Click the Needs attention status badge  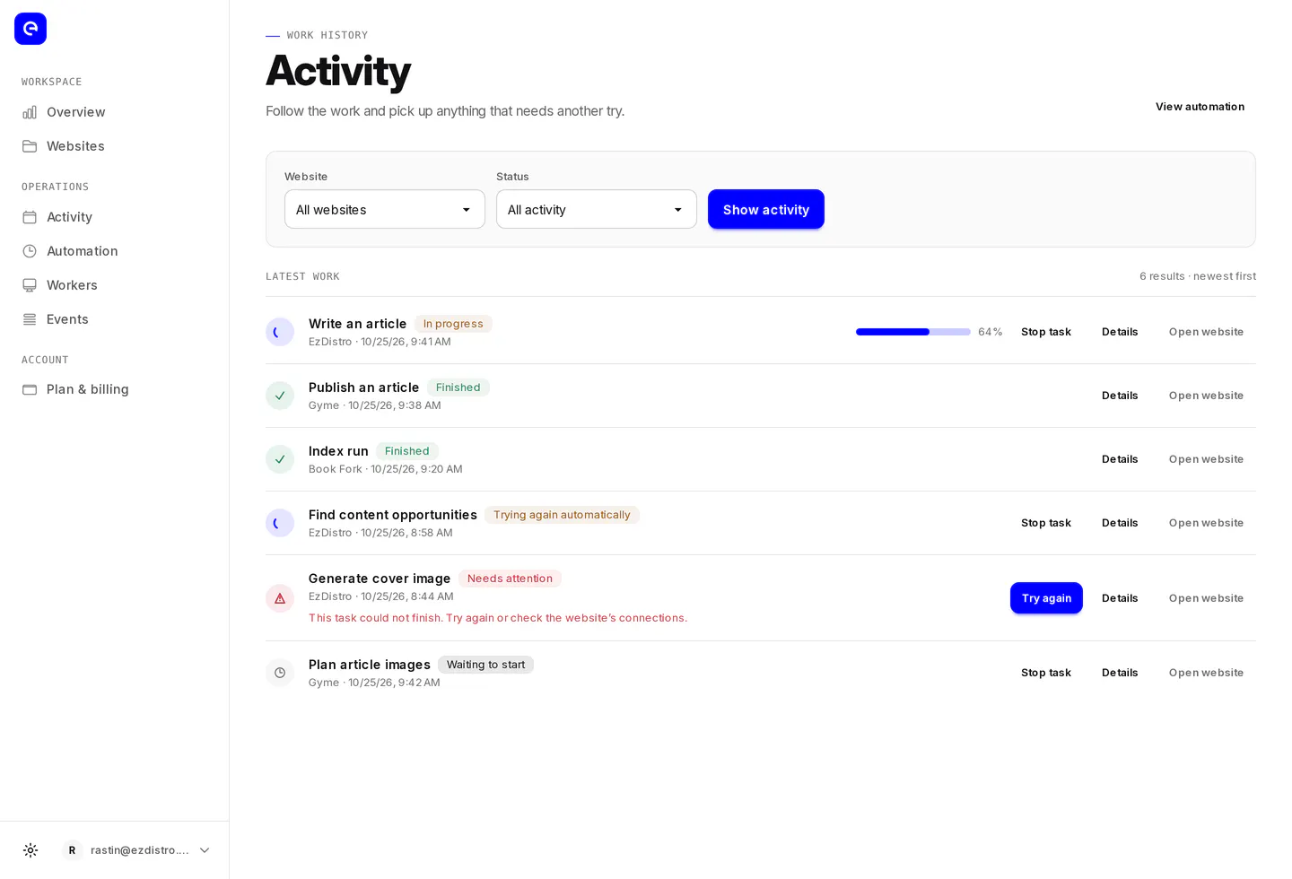[510, 579]
